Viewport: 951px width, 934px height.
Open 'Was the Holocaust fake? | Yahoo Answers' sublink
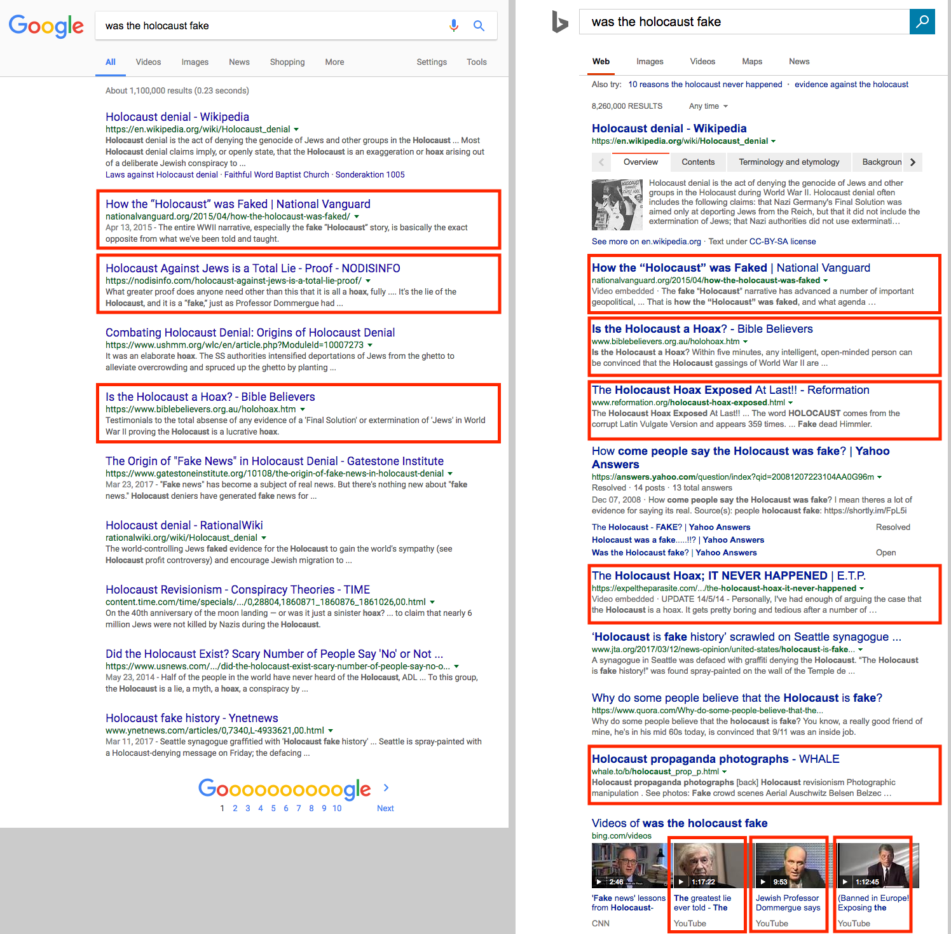pos(674,552)
